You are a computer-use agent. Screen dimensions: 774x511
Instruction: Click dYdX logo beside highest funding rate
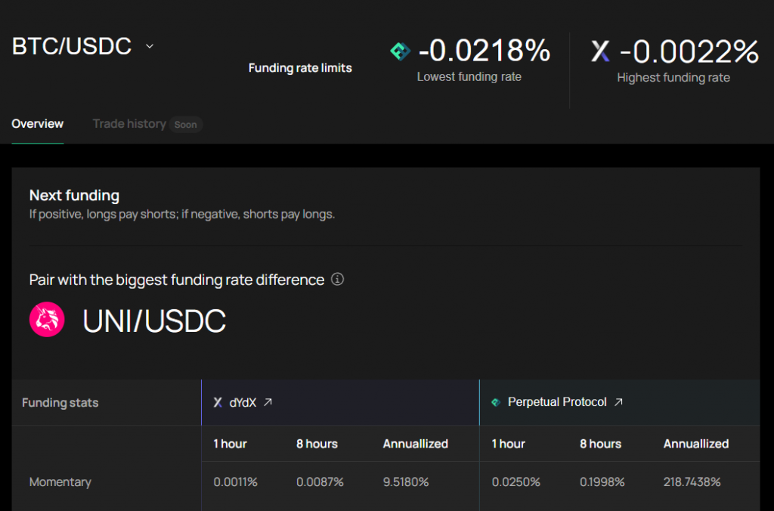(600, 51)
